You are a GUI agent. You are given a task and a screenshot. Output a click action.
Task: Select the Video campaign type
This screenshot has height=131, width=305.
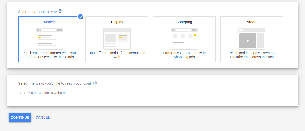point(252,22)
